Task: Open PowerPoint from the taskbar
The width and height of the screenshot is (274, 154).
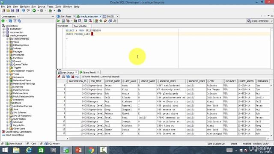Action: click(x=78, y=150)
